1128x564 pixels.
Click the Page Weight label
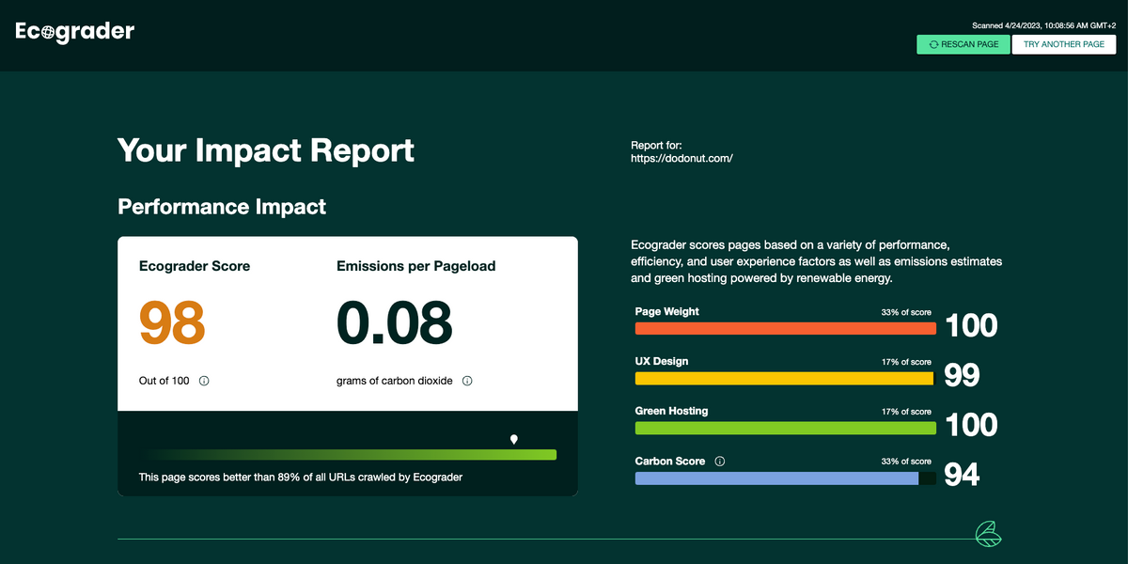[x=667, y=311]
